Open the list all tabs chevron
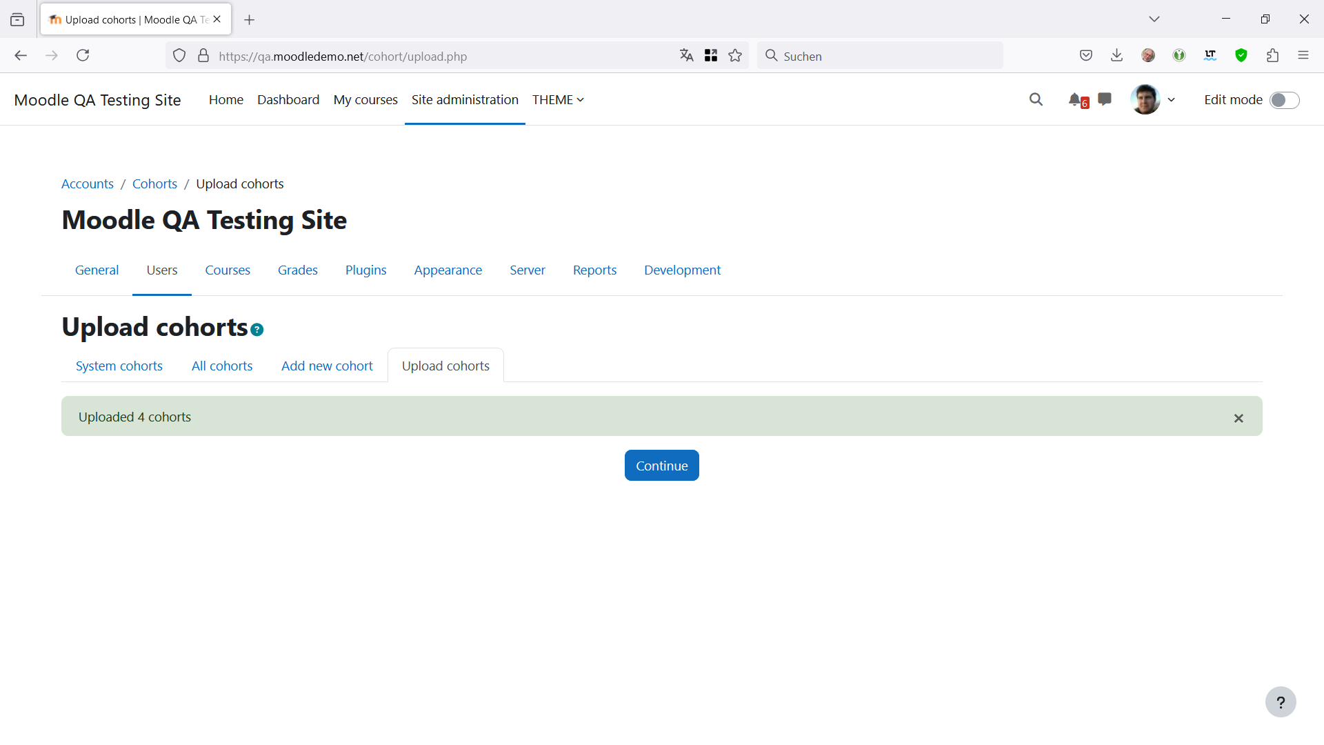 1154,19
